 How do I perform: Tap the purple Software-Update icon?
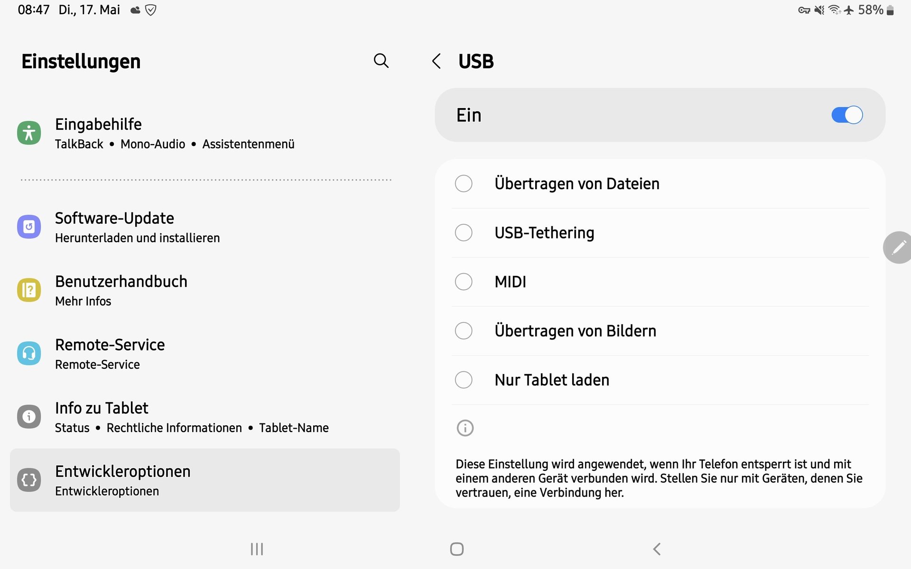[29, 227]
